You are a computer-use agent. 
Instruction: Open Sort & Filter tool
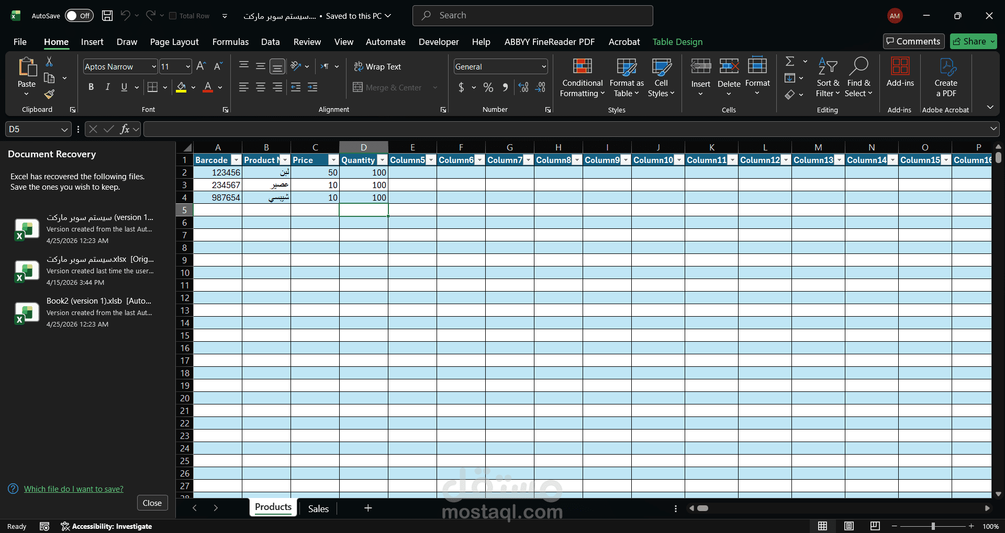tap(828, 77)
